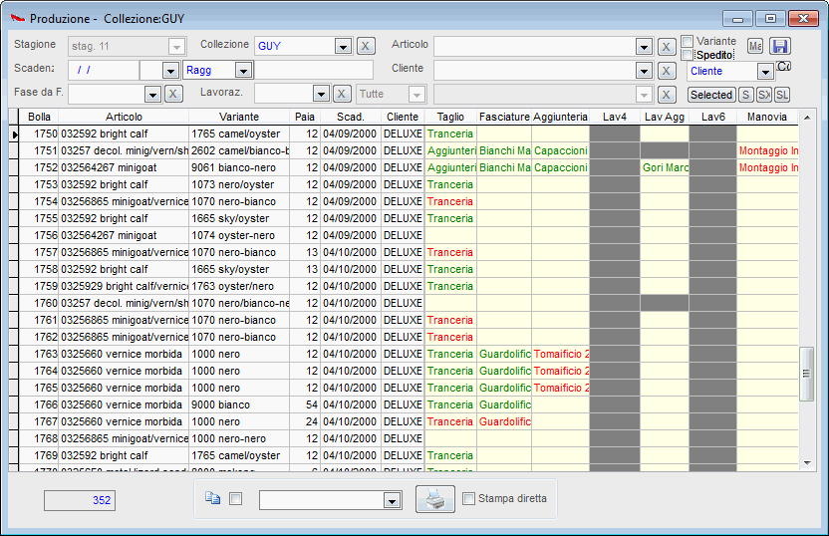Viewport: 829px width, 536px height.
Task: Click grey Lav4 cell in row 1751
Action: click(x=615, y=150)
